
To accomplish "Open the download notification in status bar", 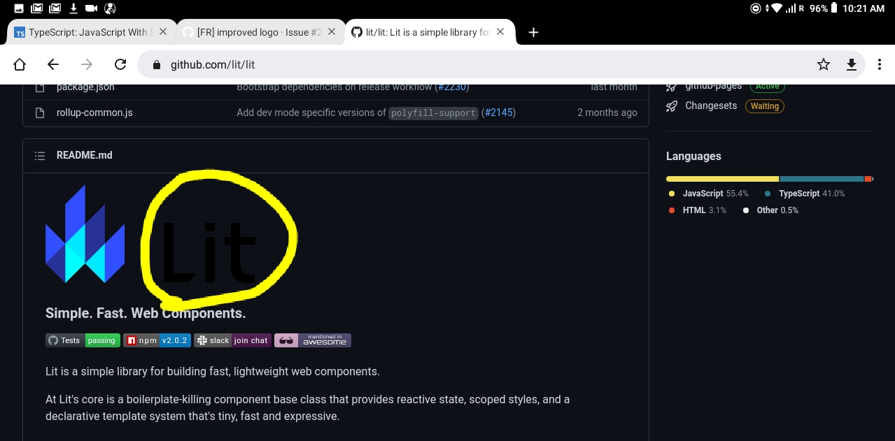I will coord(73,8).
